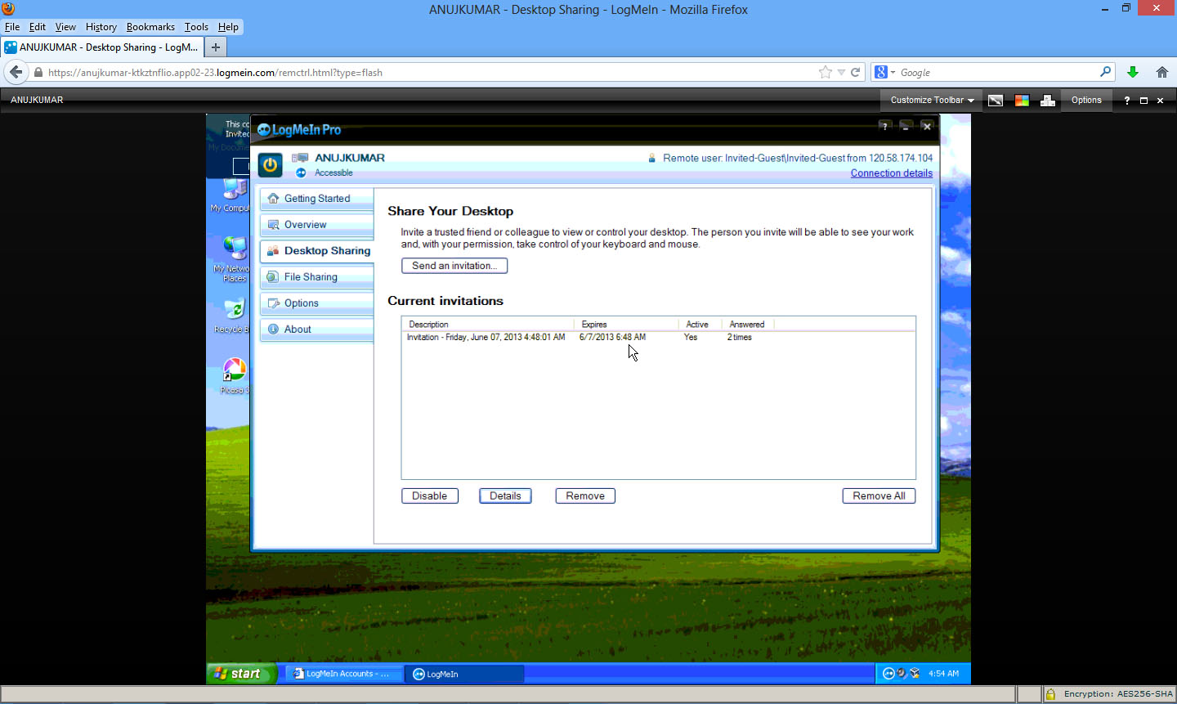Open the File Sharing section
The image size is (1177, 704).
pos(316,277)
